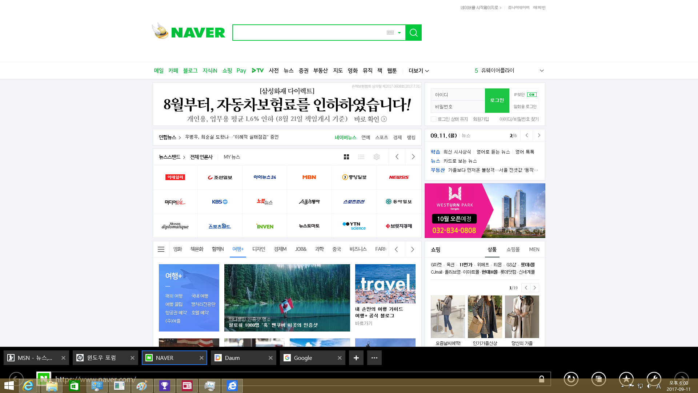Open 회원가입 link
Image resolution: width=698 pixels, height=393 pixels.
click(481, 119)
